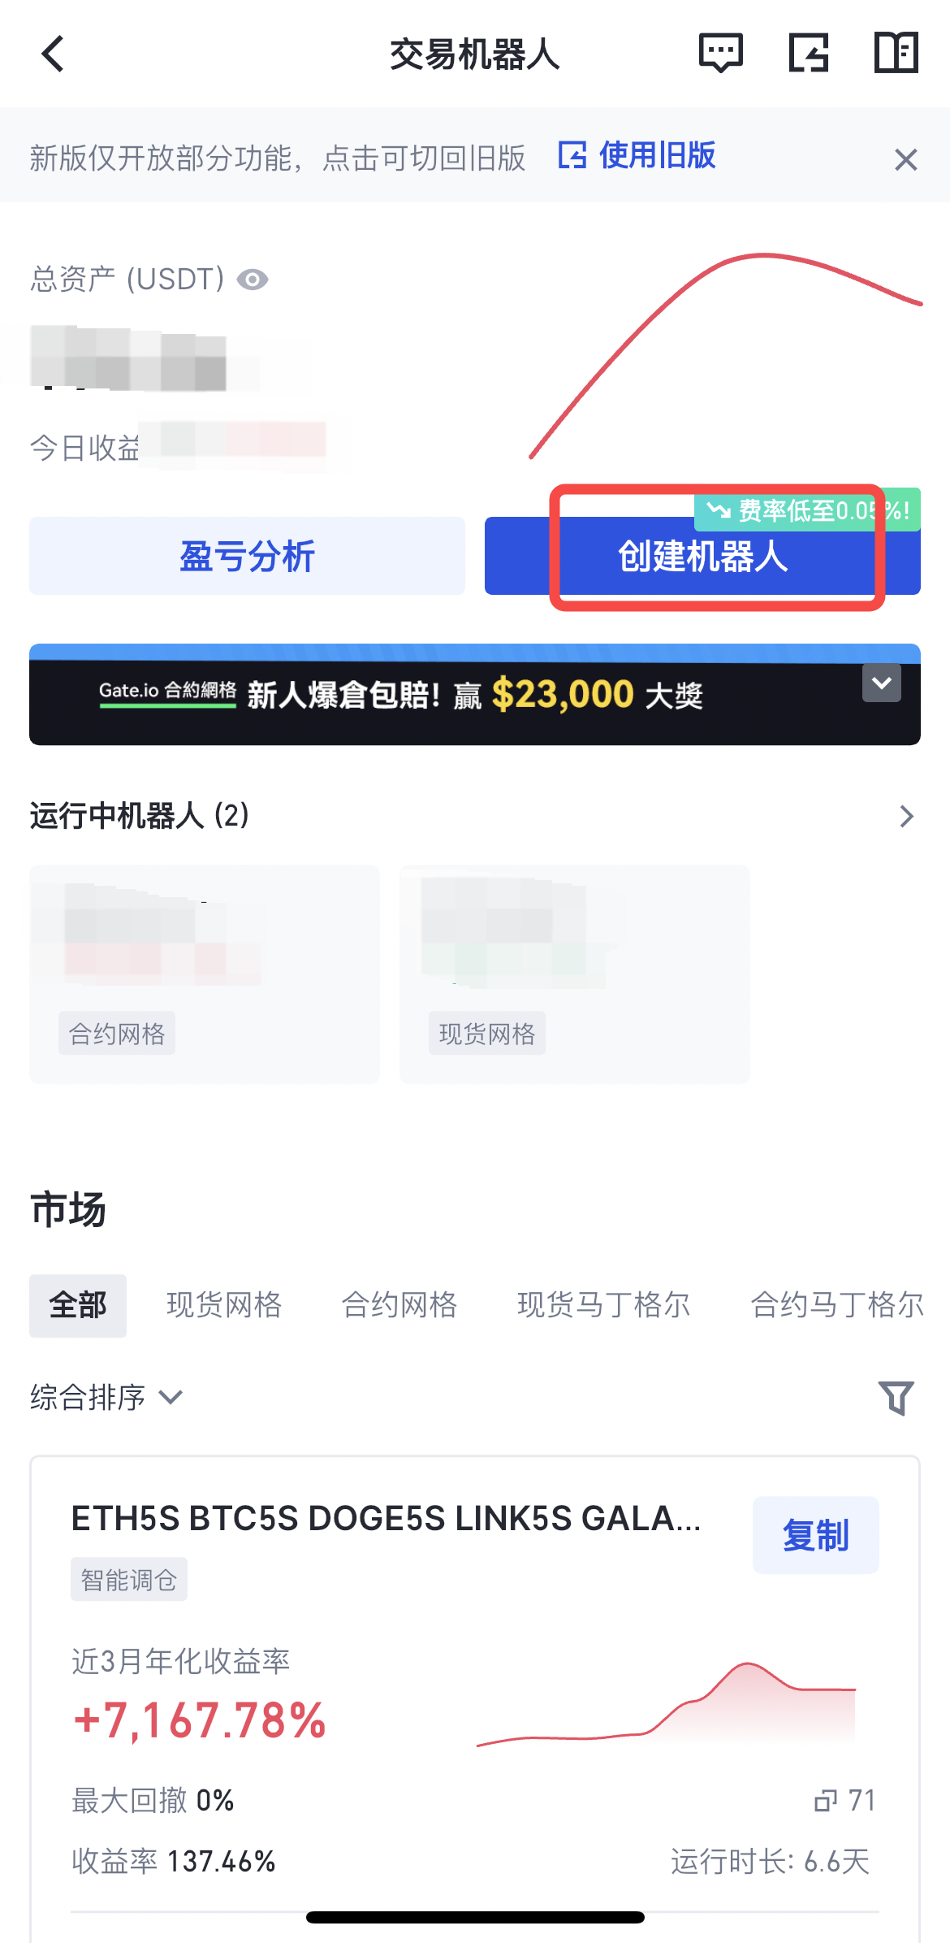Switch to the 合约网格 market tab
This screenshot has width=950, height=1943.
click(x=399, y=1306)
